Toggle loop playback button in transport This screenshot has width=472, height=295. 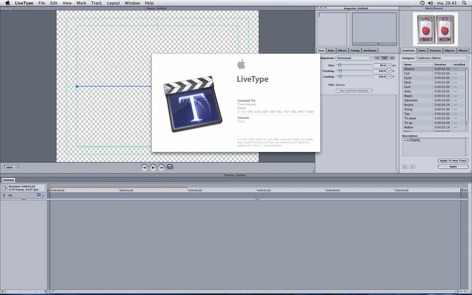point(170,167)
